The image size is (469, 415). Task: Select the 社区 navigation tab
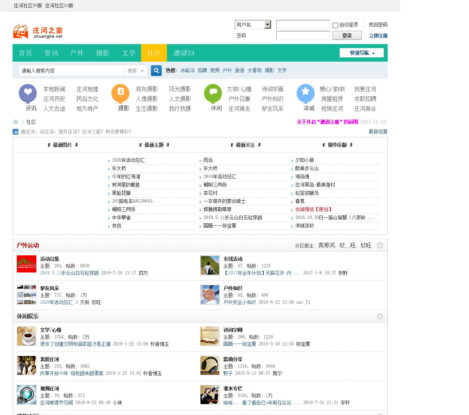pos(154,53)
